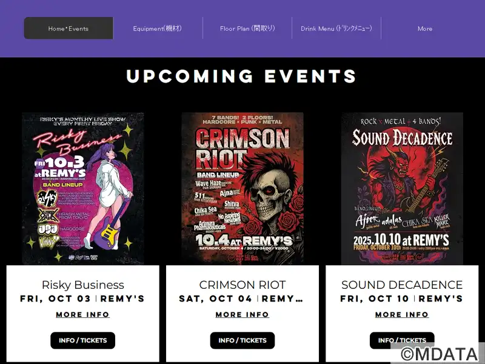Click More Info under SOUND DECADENCE

tap(402, 314)
